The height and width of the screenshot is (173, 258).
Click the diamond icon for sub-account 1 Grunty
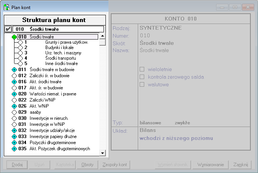(20, 42)
